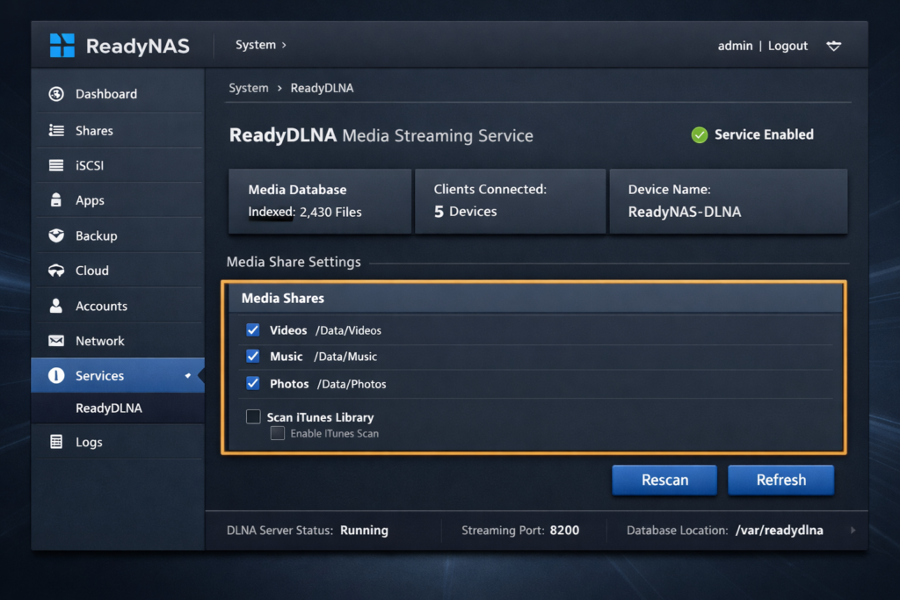Click the Dashboard icon in sidebar

tap(56, 94)
